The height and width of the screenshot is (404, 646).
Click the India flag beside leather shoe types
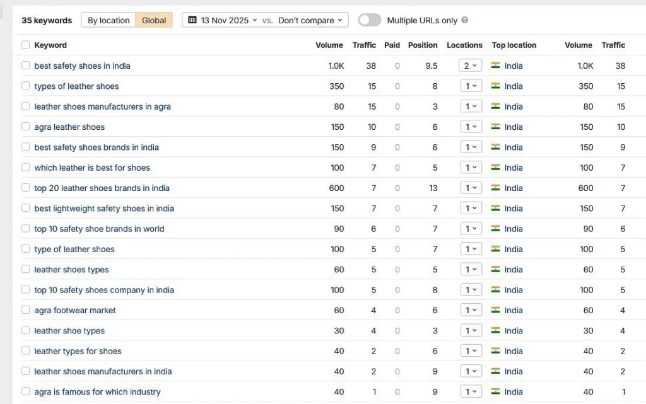[496, 330]
